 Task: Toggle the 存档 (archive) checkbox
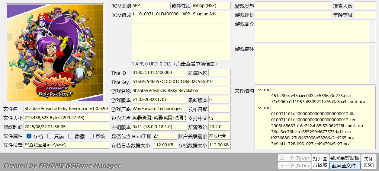tap(29, 136)
